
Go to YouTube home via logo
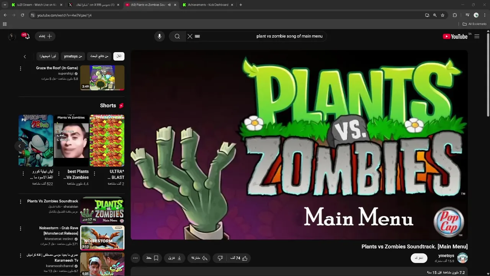click(x=455, y=36)
